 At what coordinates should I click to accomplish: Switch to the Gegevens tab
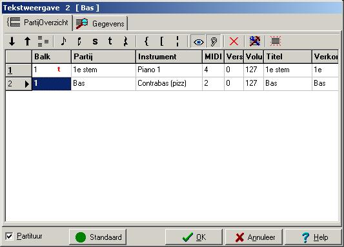tap(100, 23)
